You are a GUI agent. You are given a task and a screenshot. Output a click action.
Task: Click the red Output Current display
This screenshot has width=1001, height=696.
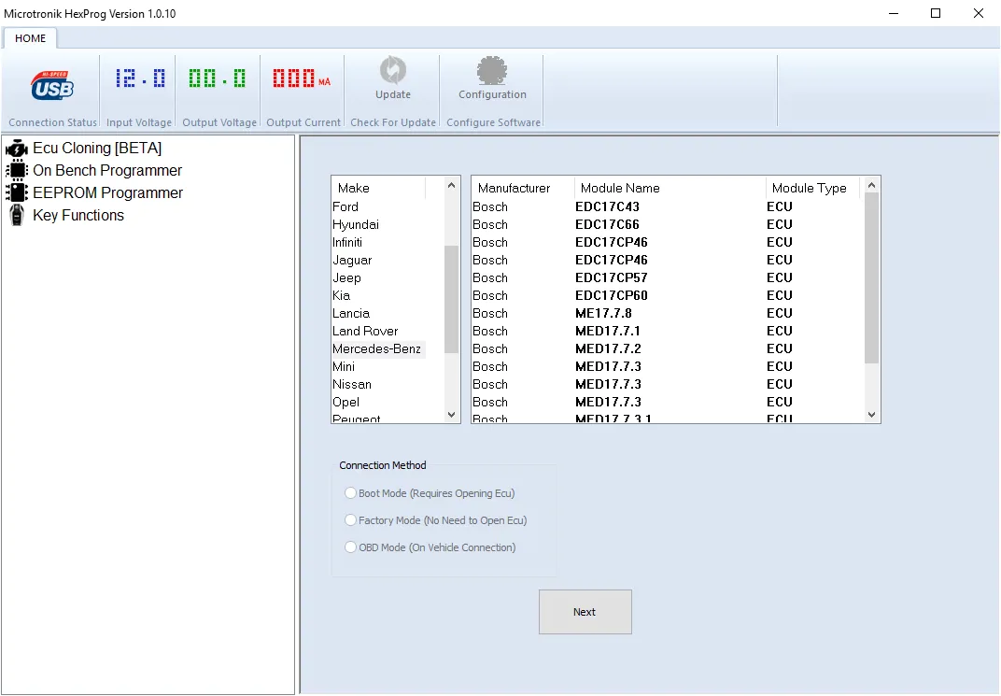coord(302,78)
